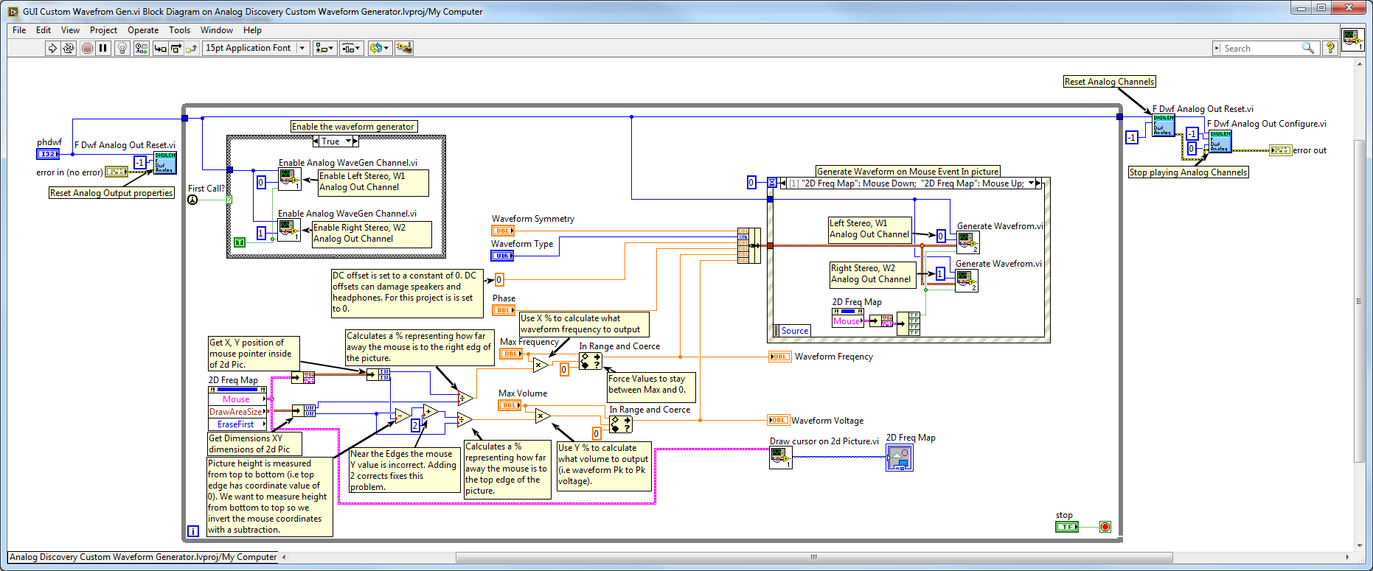Image resolution: width=1373 pixels, height=571 pixels.
Task: Click the Run arrow button
Action: point(52,48)
